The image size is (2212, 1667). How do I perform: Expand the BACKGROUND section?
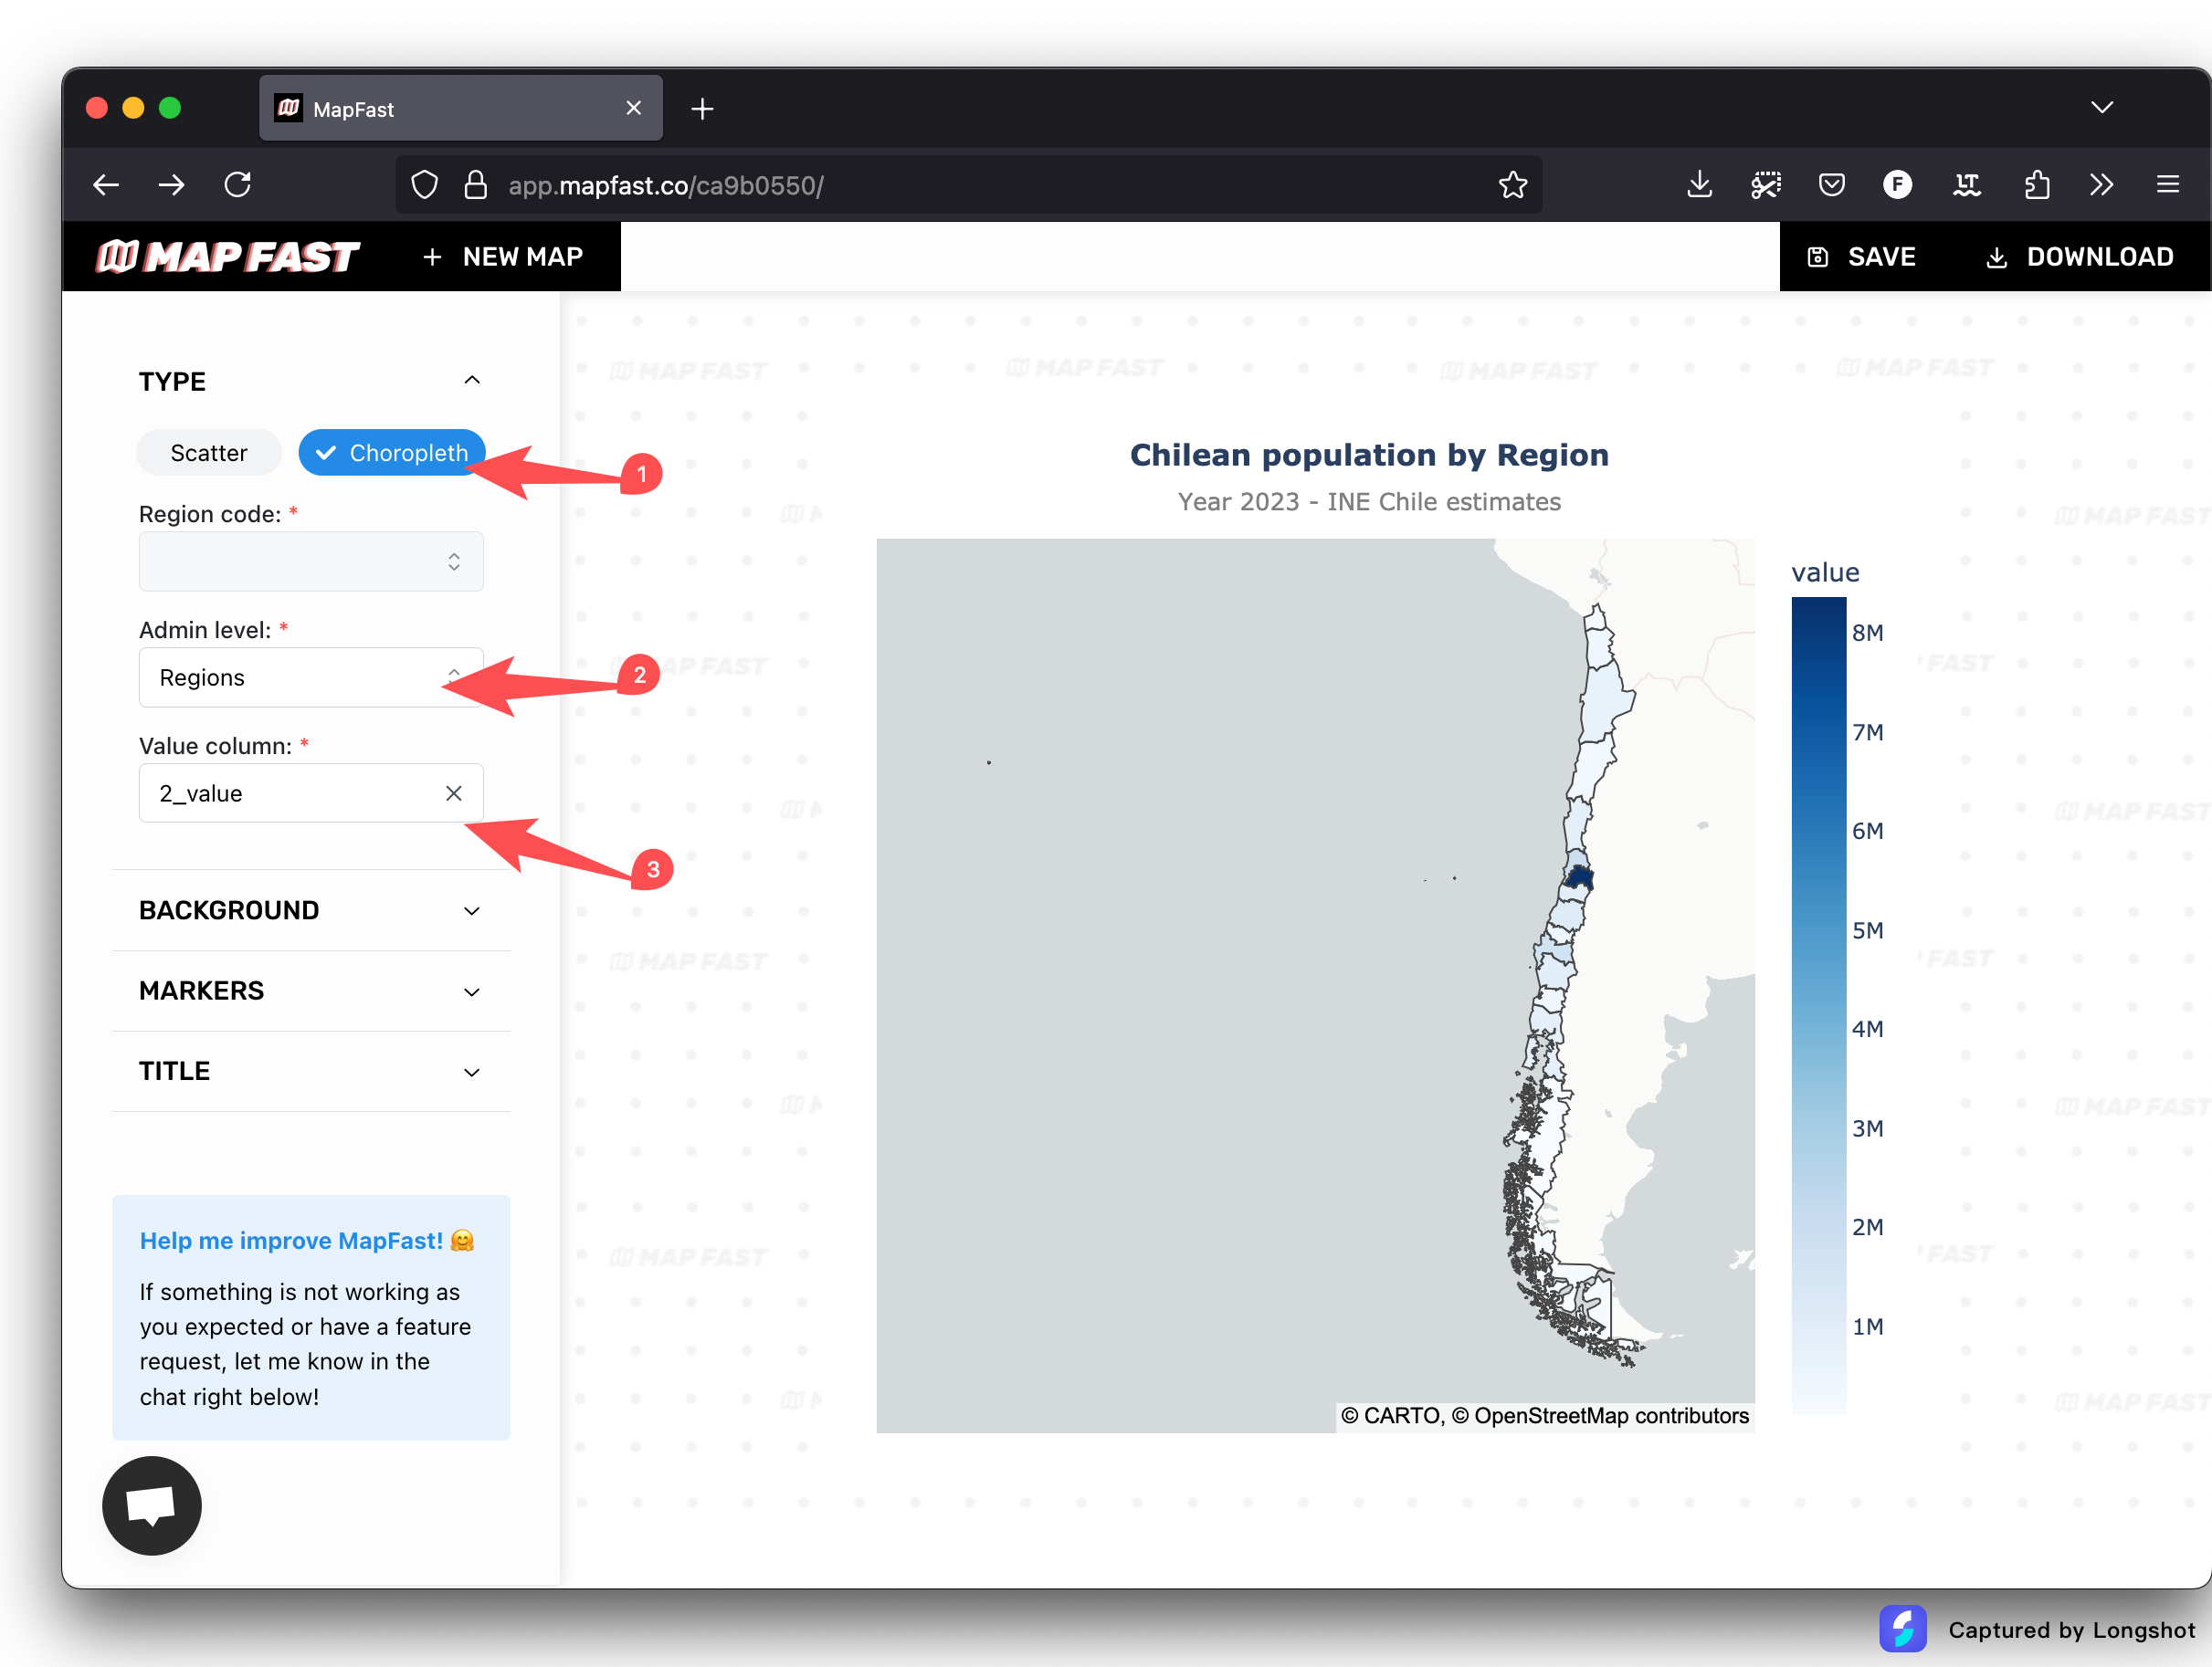tap(311, 910)
